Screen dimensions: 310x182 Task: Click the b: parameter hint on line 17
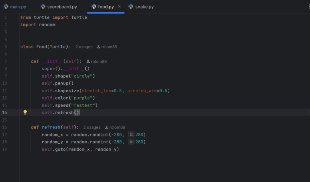click(x=131, y=135)
